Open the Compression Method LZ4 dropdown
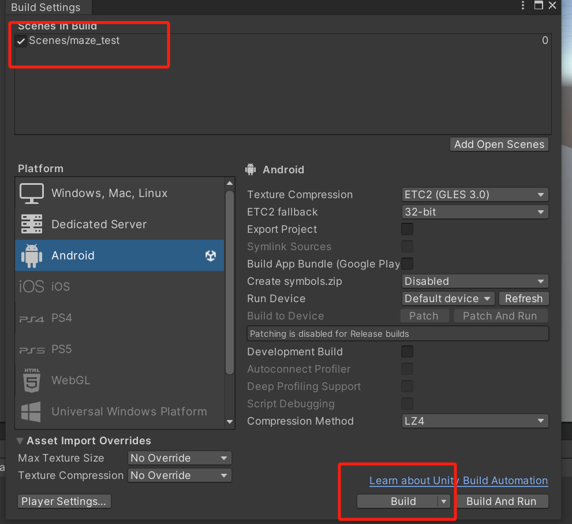This screenshot has width=572, height=524. coord(475,421)
